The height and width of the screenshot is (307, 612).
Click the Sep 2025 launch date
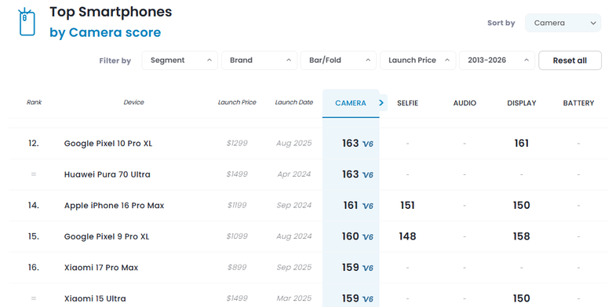click(x=294, y=268)
